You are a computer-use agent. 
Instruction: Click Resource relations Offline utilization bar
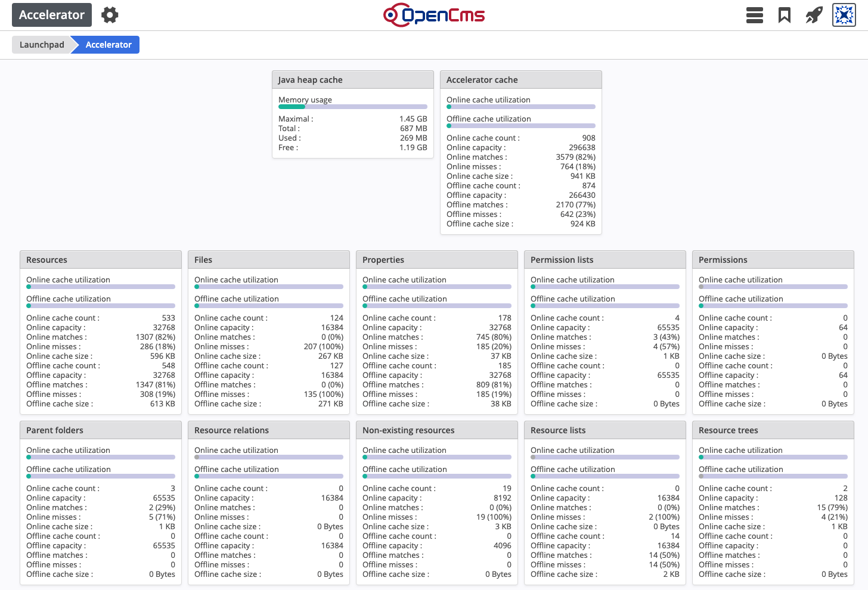(x=269, y=476)
